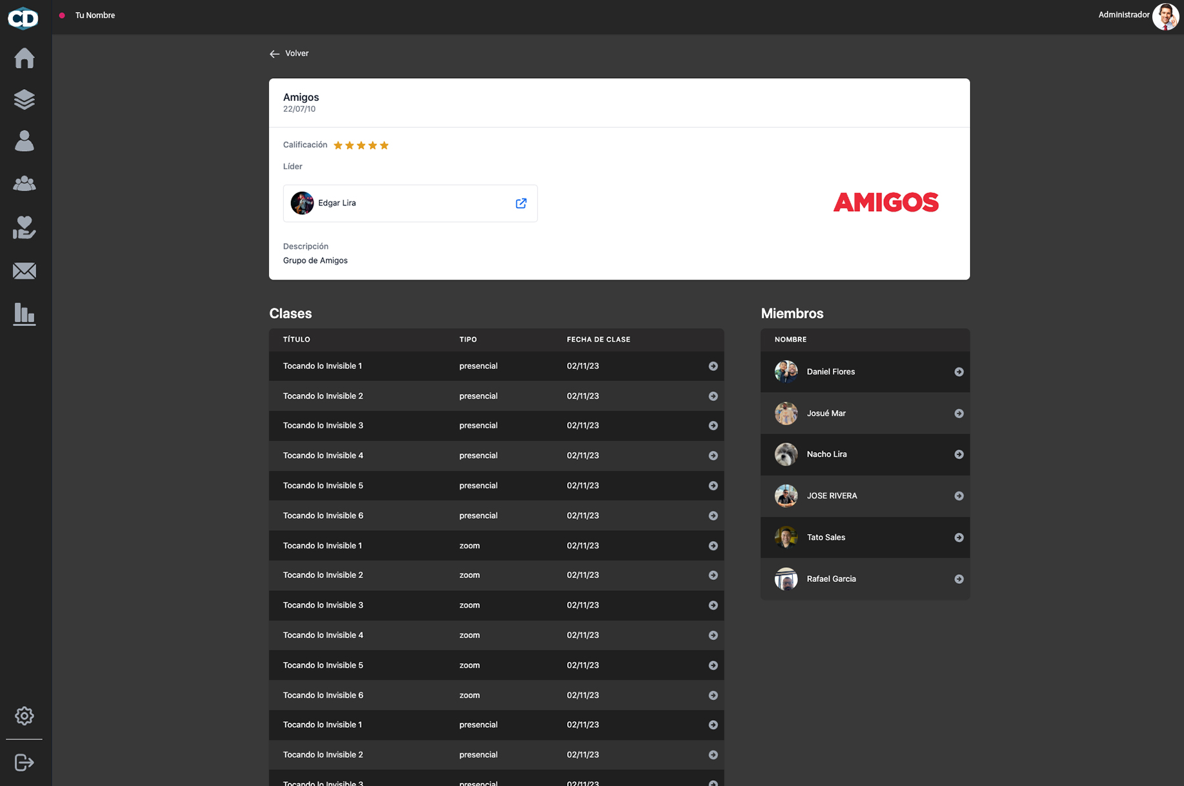Click the fifth rating star
This screenshot has width=1184, height=786.
[x=384, y=145]
